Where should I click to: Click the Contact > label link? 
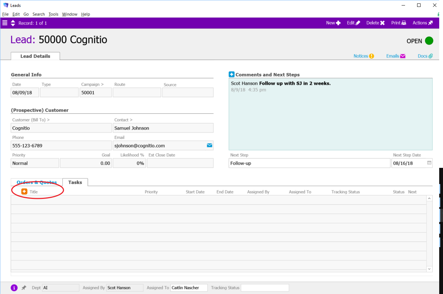[124, 120]
